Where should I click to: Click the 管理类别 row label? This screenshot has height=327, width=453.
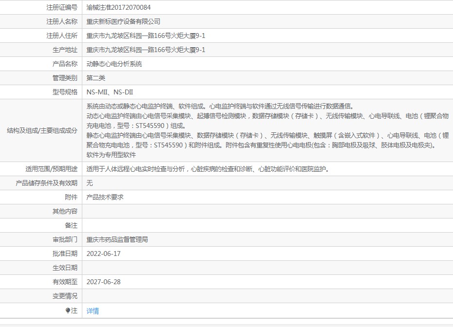point(65,78)
